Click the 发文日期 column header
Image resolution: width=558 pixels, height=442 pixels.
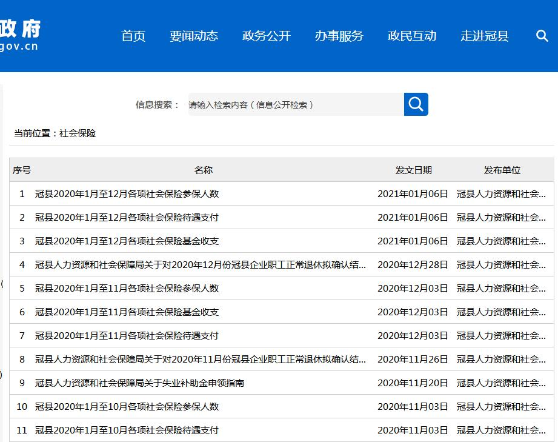click(414, 170)
